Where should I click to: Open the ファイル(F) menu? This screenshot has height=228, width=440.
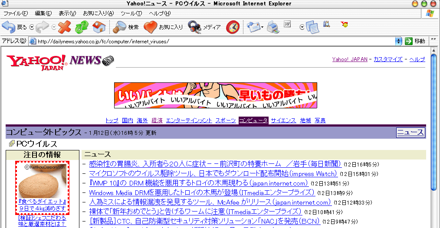[16, 13]
